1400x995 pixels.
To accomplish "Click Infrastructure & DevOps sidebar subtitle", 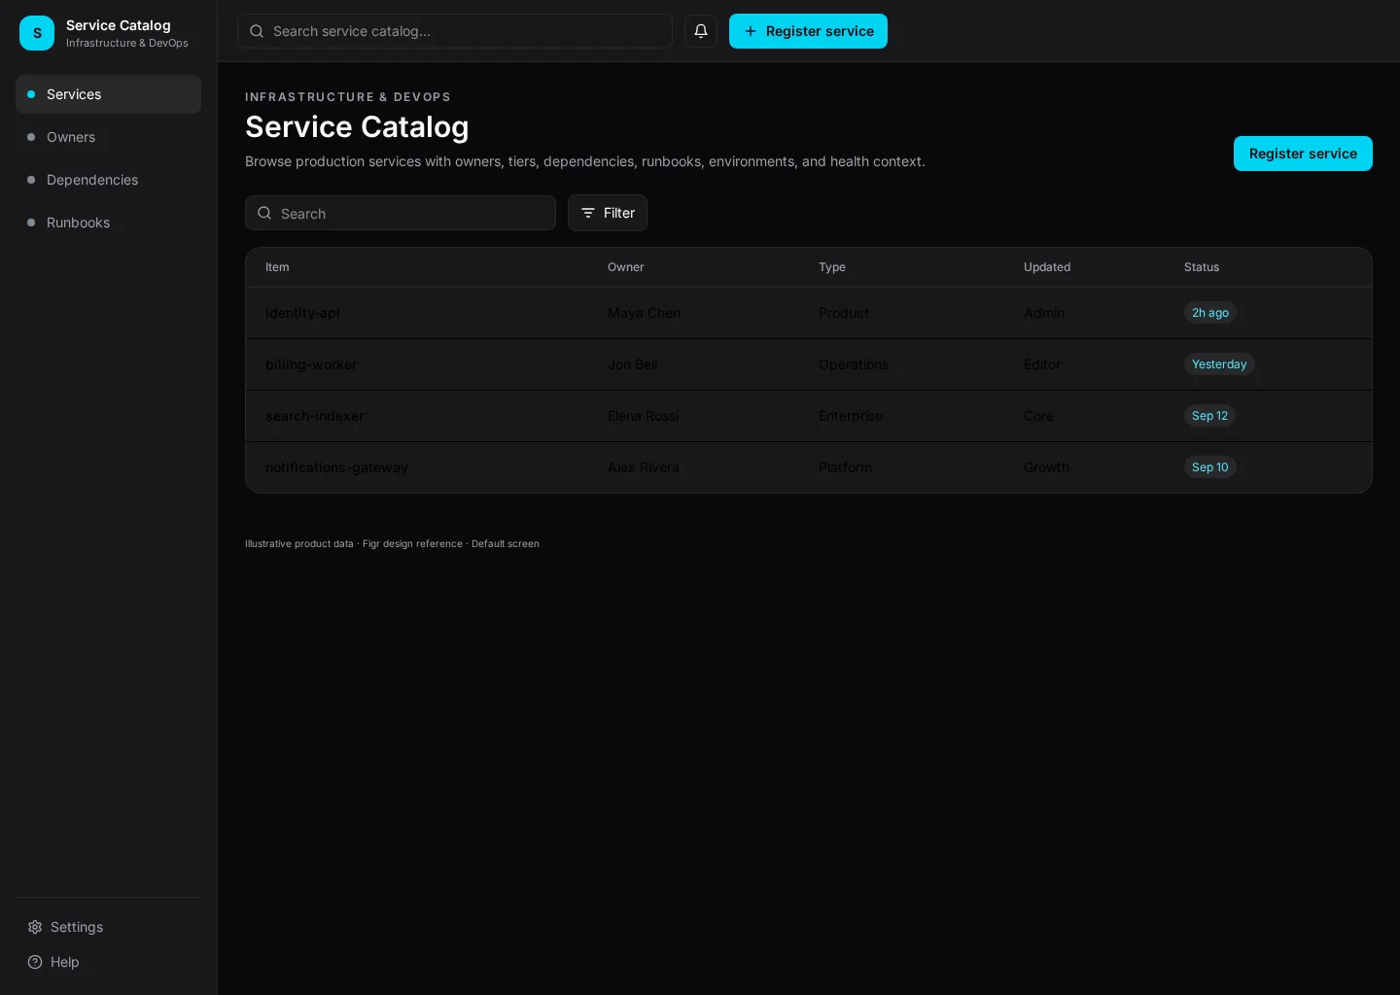I will click(x=127, y=43).
